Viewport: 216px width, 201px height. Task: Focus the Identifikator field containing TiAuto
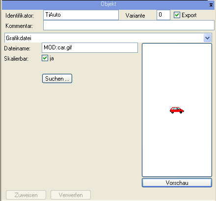[81, 15]
